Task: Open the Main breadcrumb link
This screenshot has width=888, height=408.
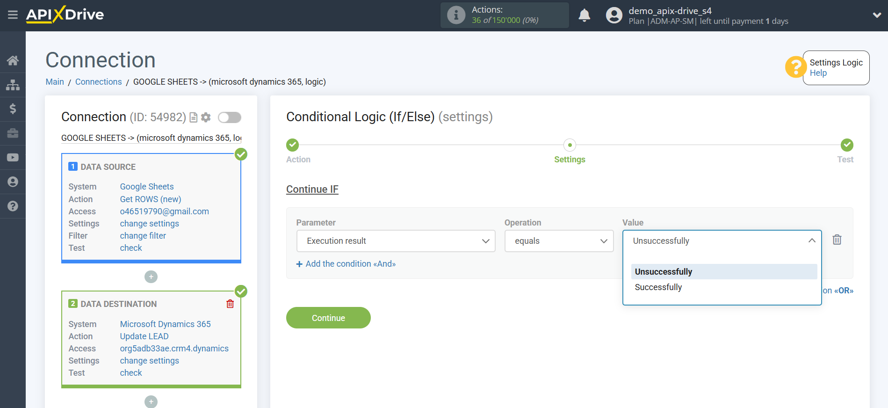Action: tap(55, 82)
